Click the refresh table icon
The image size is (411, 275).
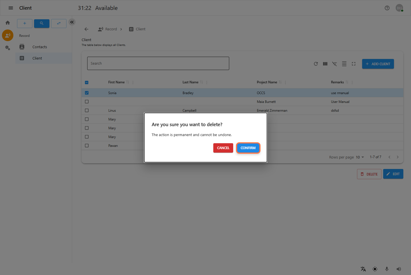point(316,64)
